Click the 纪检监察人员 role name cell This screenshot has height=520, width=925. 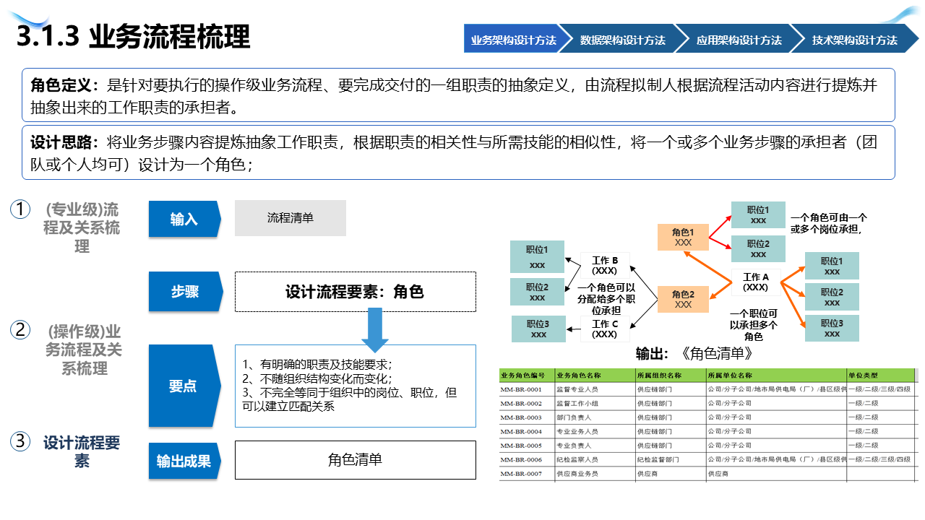click(594, 459)
